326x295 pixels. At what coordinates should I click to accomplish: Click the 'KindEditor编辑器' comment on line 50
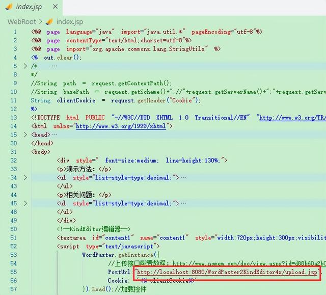click(95, 229)
